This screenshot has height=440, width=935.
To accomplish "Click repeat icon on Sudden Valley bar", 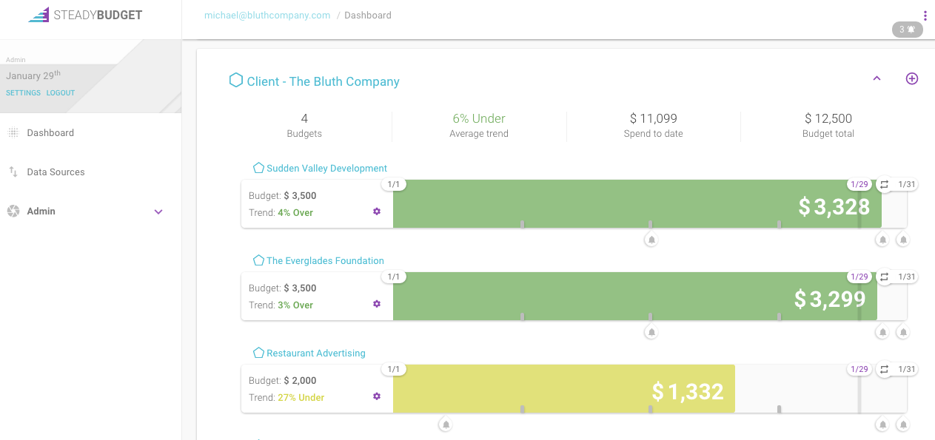I will pyautogui.click(x=884, y=184).
